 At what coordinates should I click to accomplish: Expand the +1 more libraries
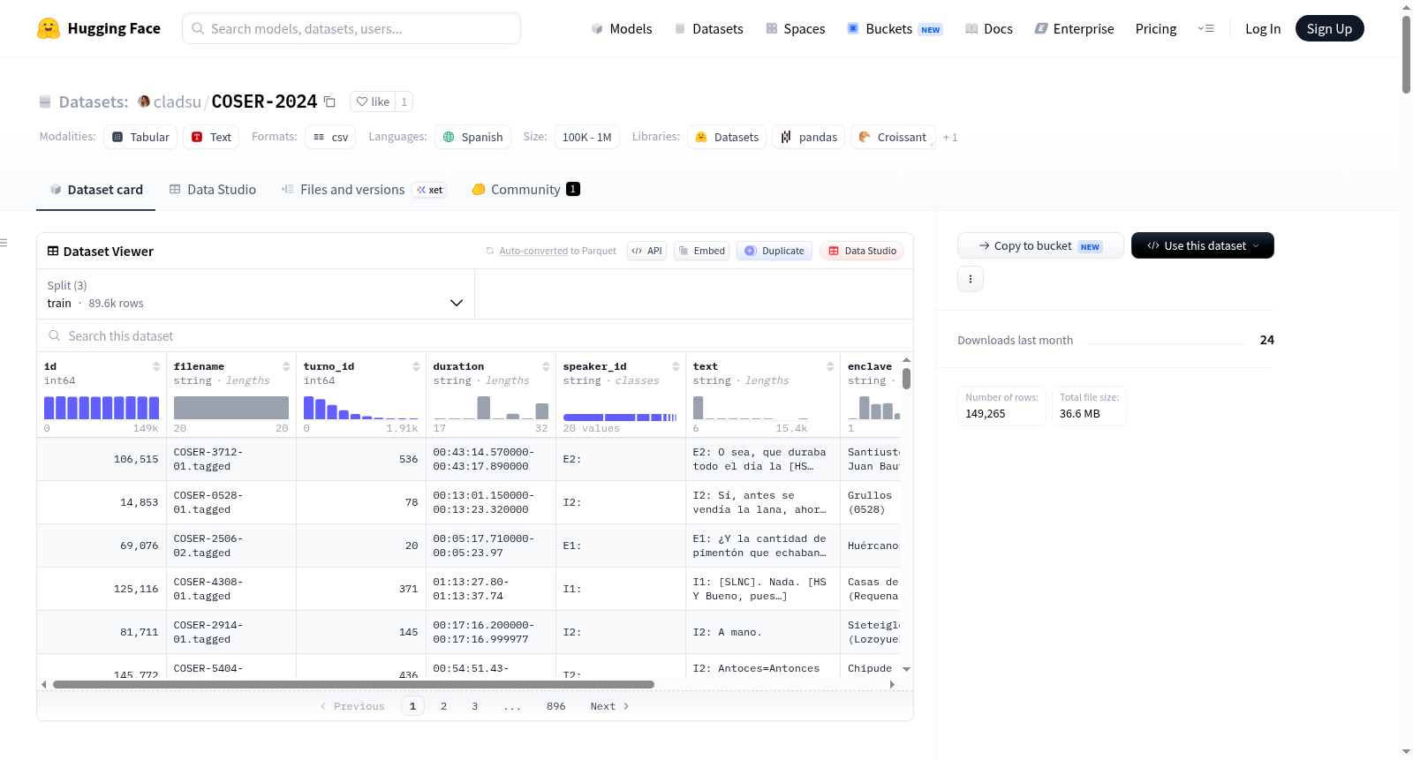pos(950,137)
